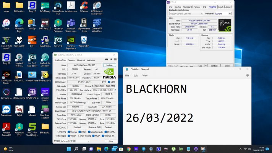The height and width of the screenshot is (153, 272).
Task: Select the µTorrent desktop icon
Action: (32, 111)
